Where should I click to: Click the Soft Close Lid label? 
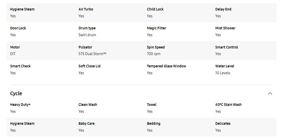[89, 66]
